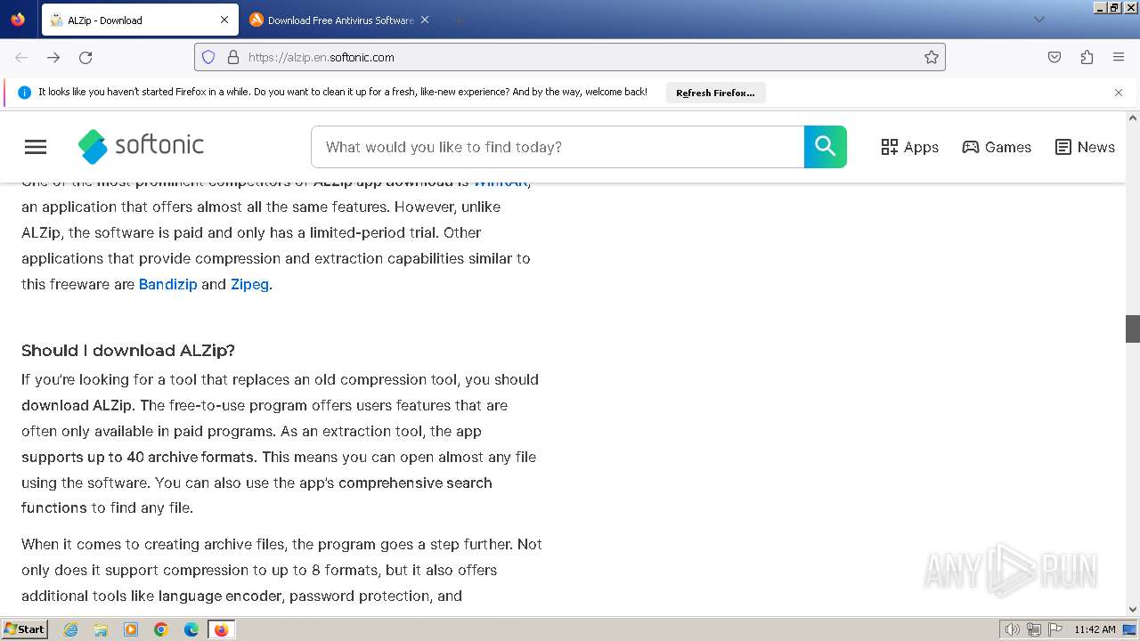Open the Zipeg link
This screenshot has width=1140, height=641.
pos(249,284)
